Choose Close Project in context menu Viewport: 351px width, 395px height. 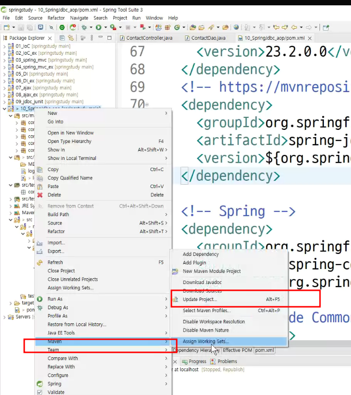point(103,271)
